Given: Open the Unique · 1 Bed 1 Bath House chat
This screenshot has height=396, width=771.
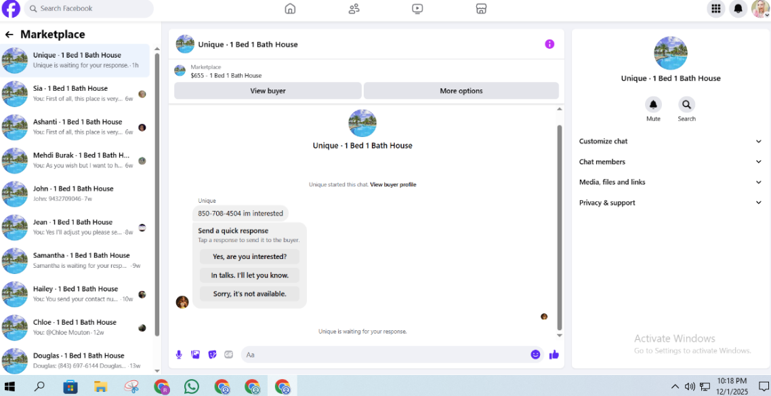Looking at the screenshot, I should tap(75, 60).
